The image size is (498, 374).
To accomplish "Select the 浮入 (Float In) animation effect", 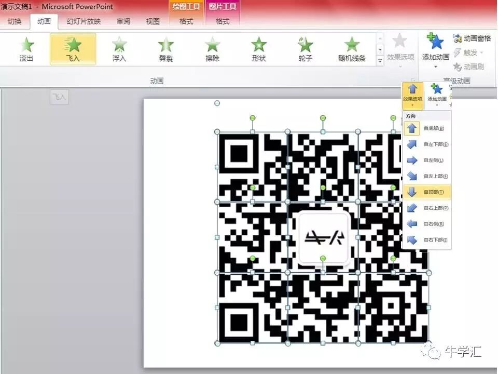I will [119, 49].
